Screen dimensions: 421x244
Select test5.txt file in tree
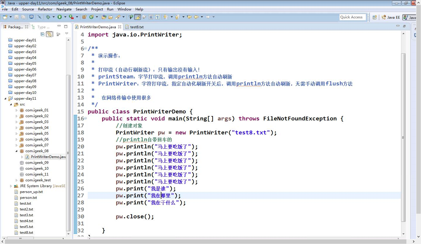click(x=23, y=227)
